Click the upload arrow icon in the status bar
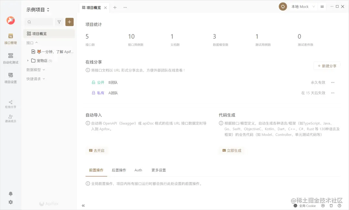The height and width of the screenshot is (210, 349). click(323, 206)
